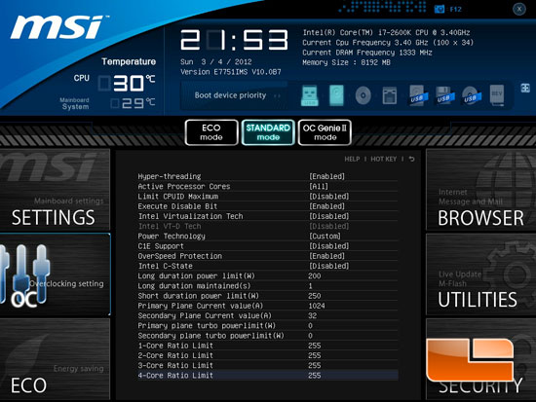The image size is (536, 402).
Task: Select the first USB key boot device icon
Action: (x=310, y=95)
